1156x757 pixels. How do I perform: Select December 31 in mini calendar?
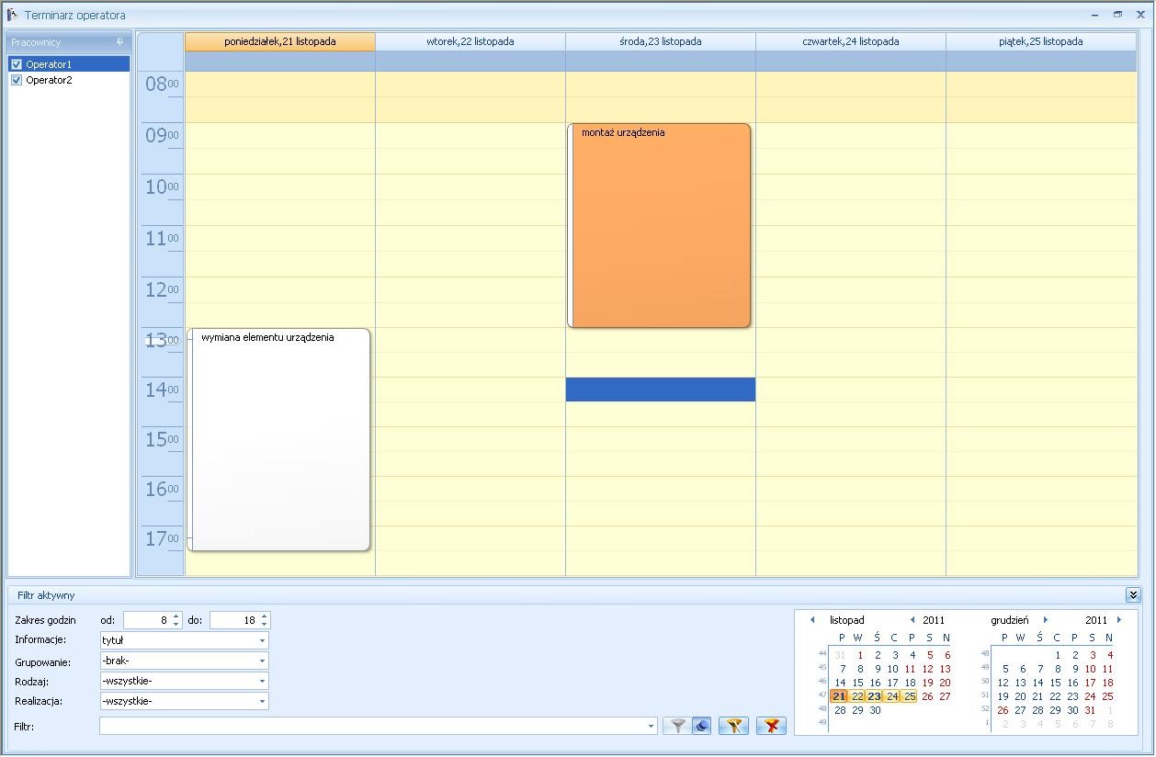(1090, 710)
